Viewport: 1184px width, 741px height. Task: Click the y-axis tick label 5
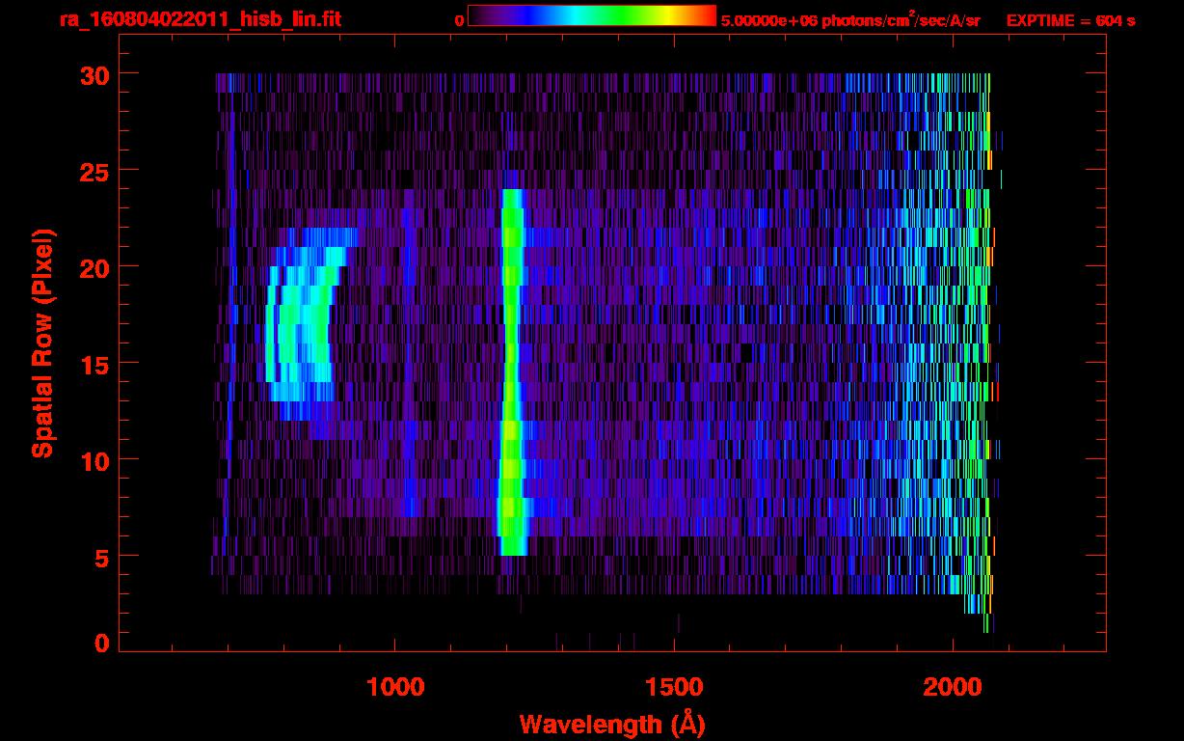point(101,557)
